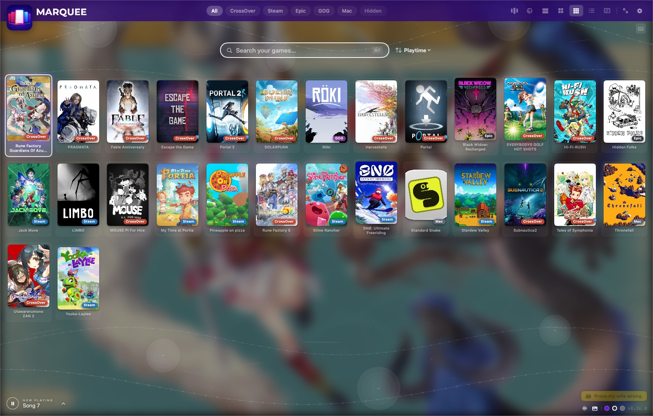This screenshot has width=653, height=416.
Task: Open the Standard Snake game icon
Action: click(x=426, y=195)
